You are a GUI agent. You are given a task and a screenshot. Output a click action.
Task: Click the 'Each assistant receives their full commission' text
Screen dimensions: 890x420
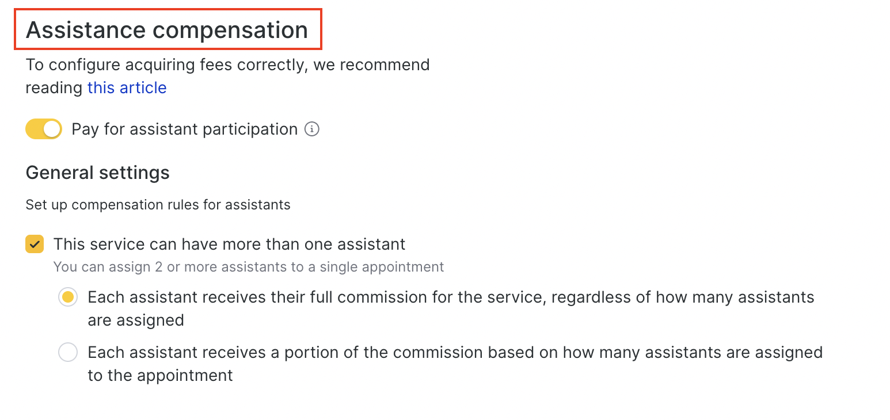click(288, 297)
